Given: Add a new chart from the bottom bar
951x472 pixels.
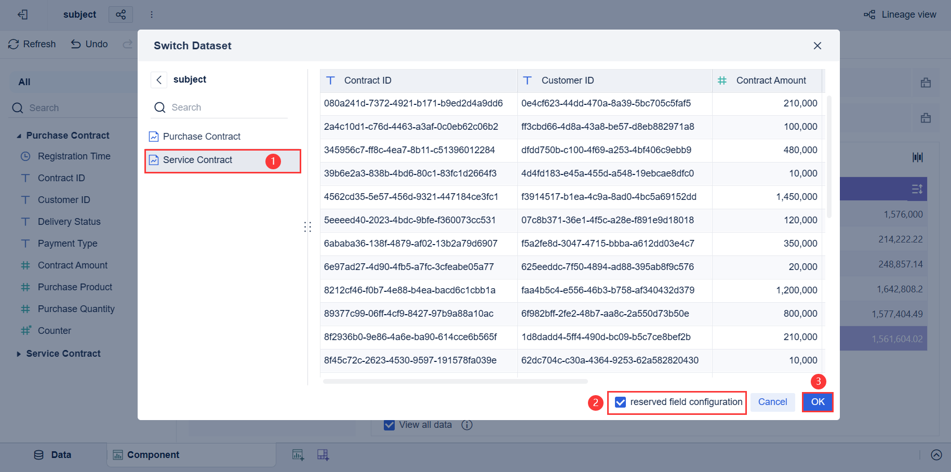Looking at the screenshot, I should 298,454.
